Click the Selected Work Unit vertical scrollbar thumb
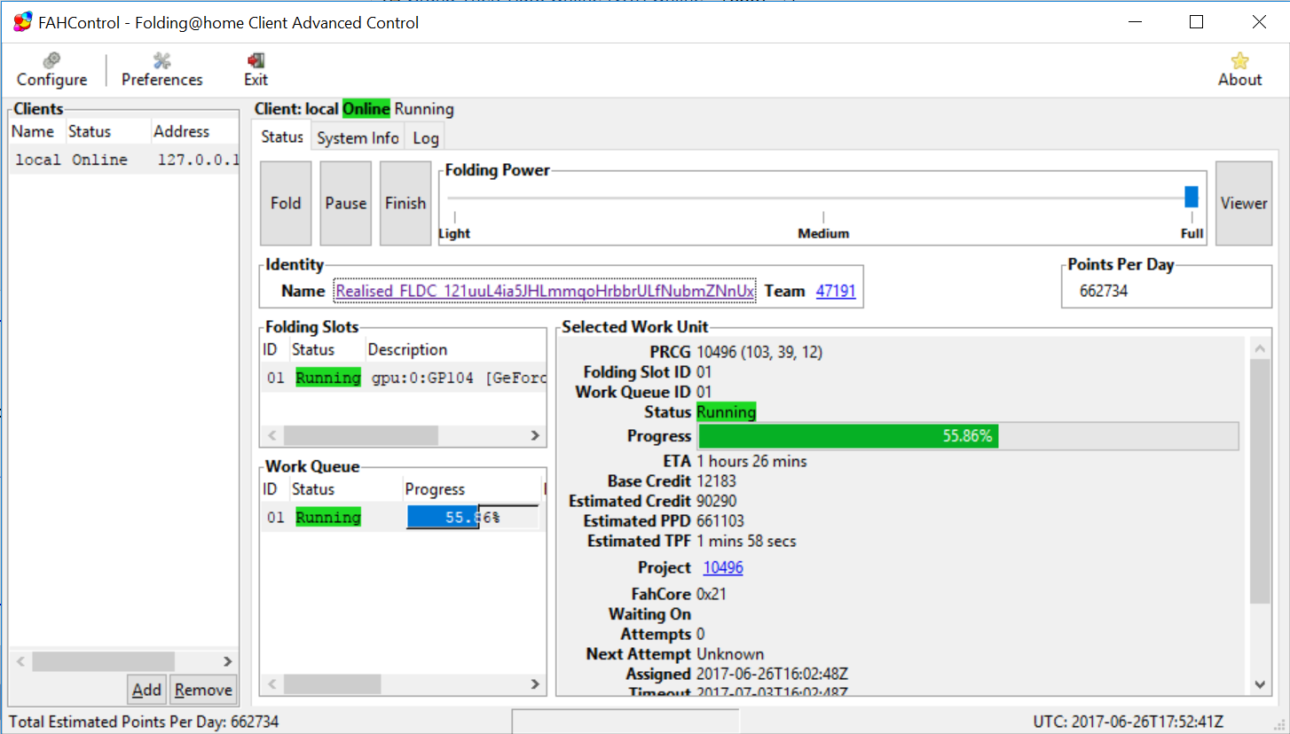 click(x=1260, y=481)
